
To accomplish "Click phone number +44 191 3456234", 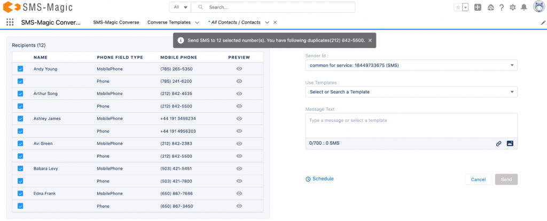I will pyautogui.click(x=178, y=119).
